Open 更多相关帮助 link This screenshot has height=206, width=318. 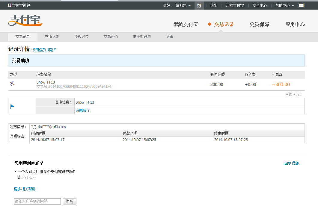25,189
